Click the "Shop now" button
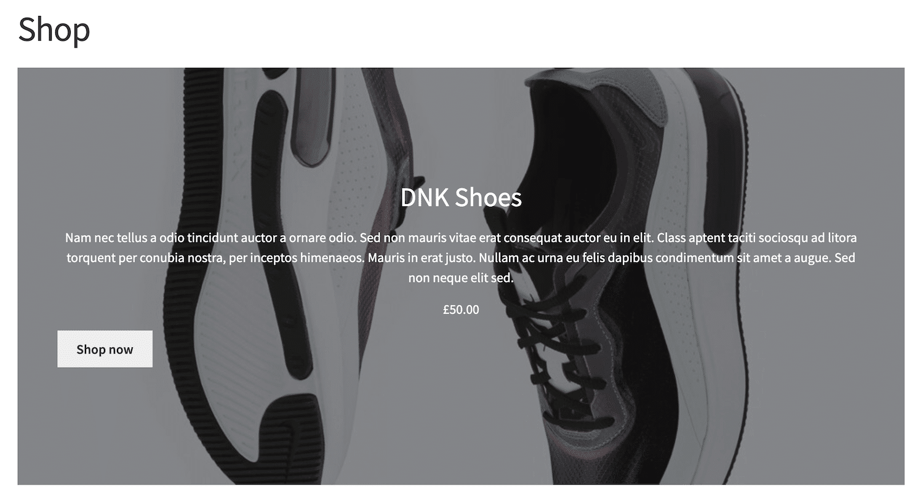This screenshot has width=923, height=500. click(x=105, y=349)
